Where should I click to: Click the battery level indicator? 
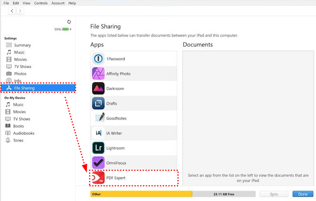click(65, 29)
